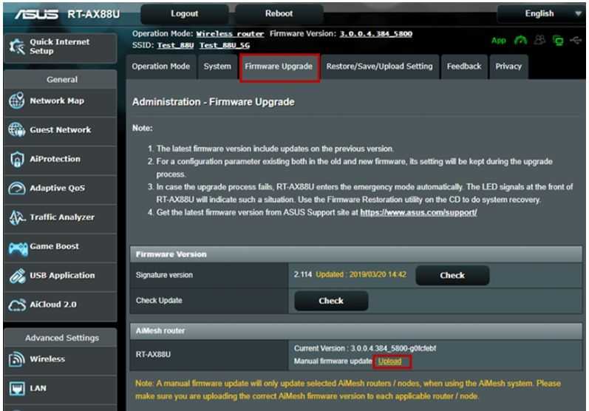Click the RT-AX88U AiMesh router row label
The height and width of the screenshot is (411, 589).
click(153, 355)
